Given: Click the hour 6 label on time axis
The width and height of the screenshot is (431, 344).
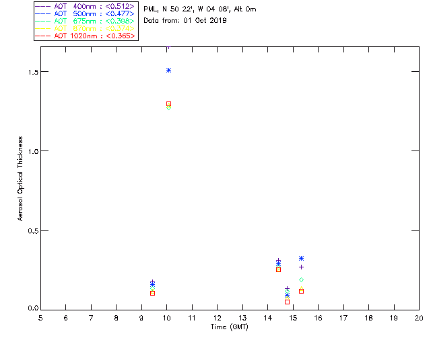Looking at the screenshot, I should tap(66, 318).
